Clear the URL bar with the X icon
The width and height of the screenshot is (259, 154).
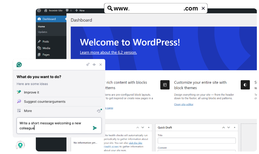(203, 8)
